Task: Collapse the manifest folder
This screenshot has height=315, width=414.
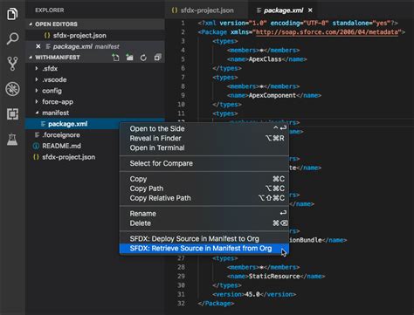Action: tap(37, 113)
